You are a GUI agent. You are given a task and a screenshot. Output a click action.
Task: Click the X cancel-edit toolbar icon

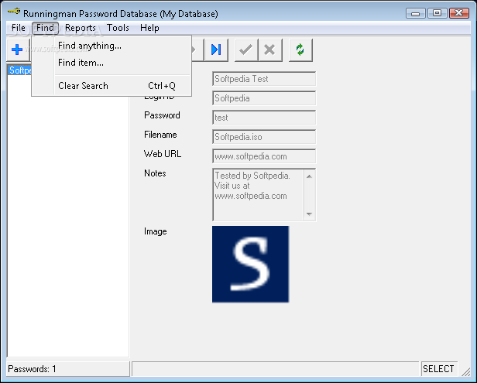coord(269,50)
